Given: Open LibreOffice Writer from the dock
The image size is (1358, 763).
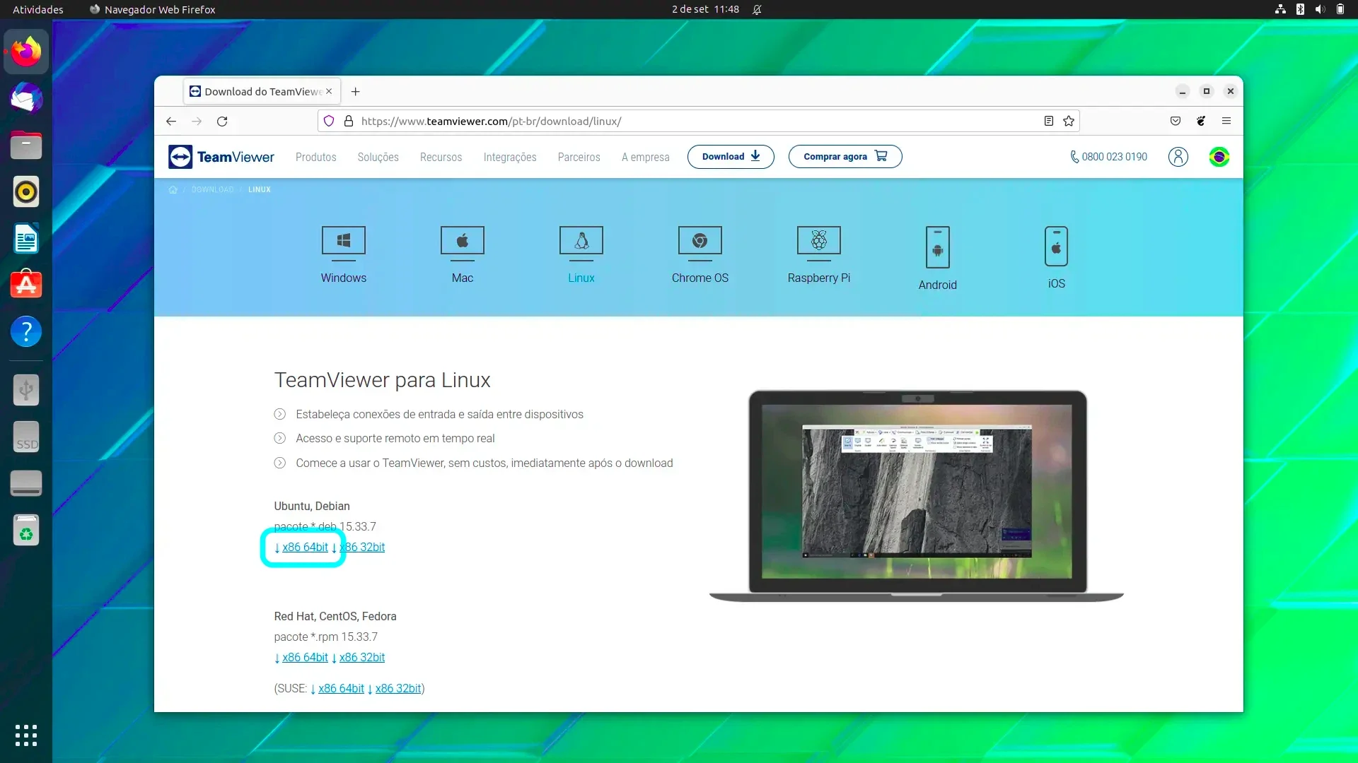Looking at the screenshot, I should [x=26, y=238].
